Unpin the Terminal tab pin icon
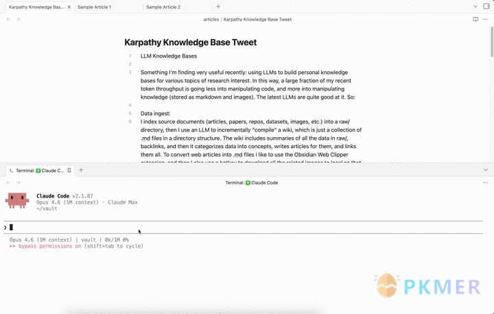This screenshot has width=494, height=314. pyautogui.click(x=69, y=171)
